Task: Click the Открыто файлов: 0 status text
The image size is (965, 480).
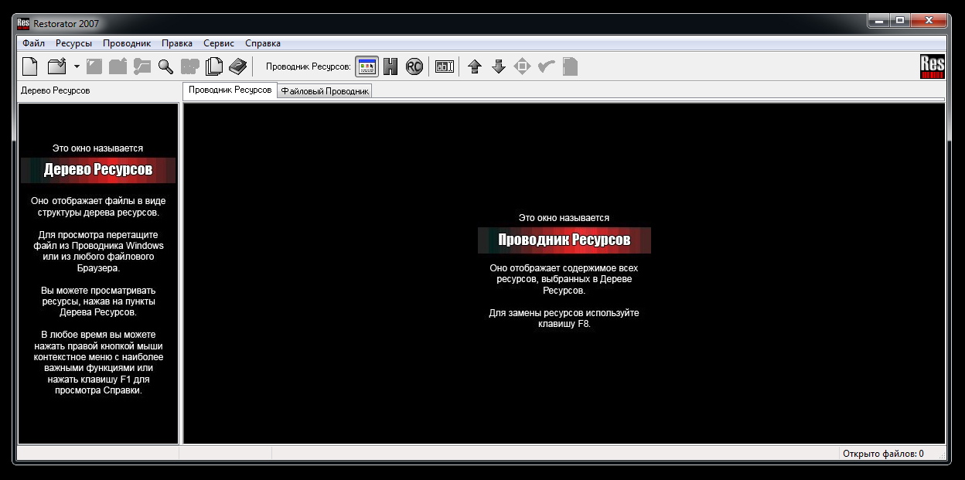Action: (883, 454)
